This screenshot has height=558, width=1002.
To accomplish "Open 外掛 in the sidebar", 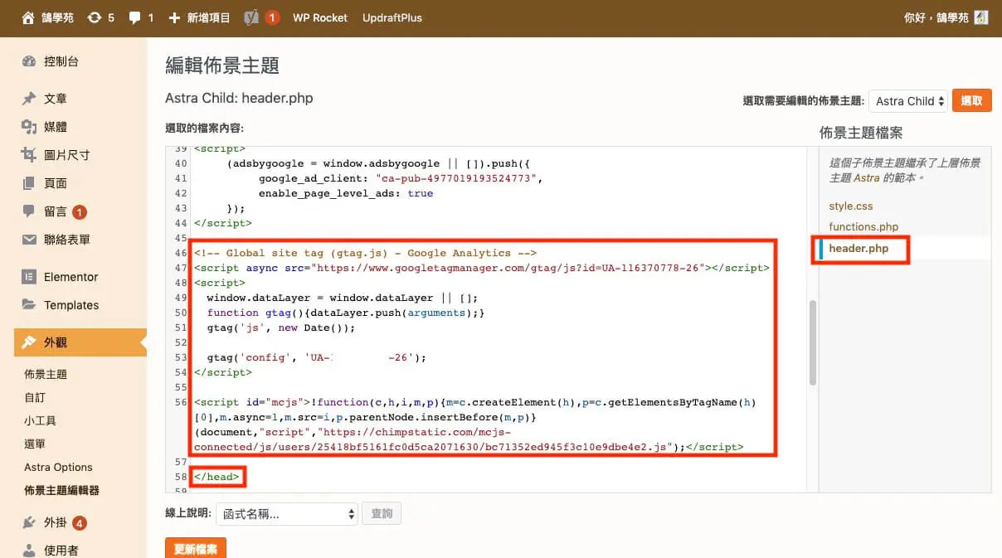I will [56, 522].
